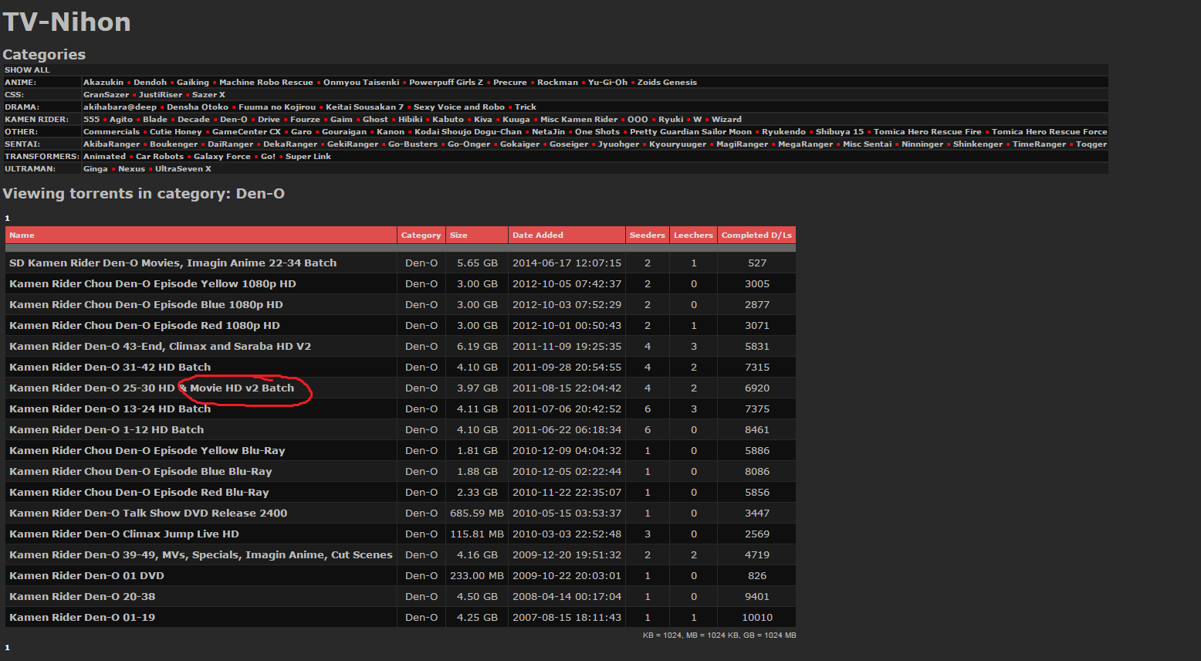
Task: Open Kamen Rider Den-O 1-12 HD Batch
Action: tap(107, 430)
